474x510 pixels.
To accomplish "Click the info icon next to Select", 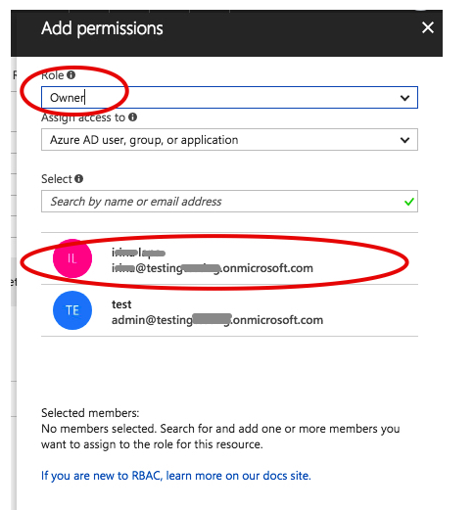I will (x=78, y=179).
